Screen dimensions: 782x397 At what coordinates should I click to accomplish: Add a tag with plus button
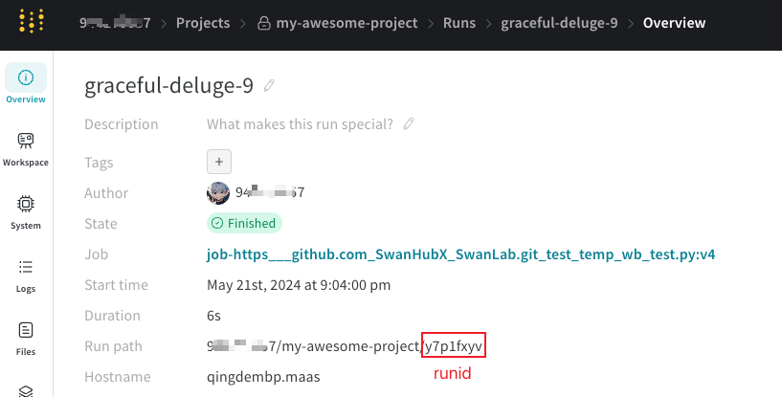click(x=219, y=162)
